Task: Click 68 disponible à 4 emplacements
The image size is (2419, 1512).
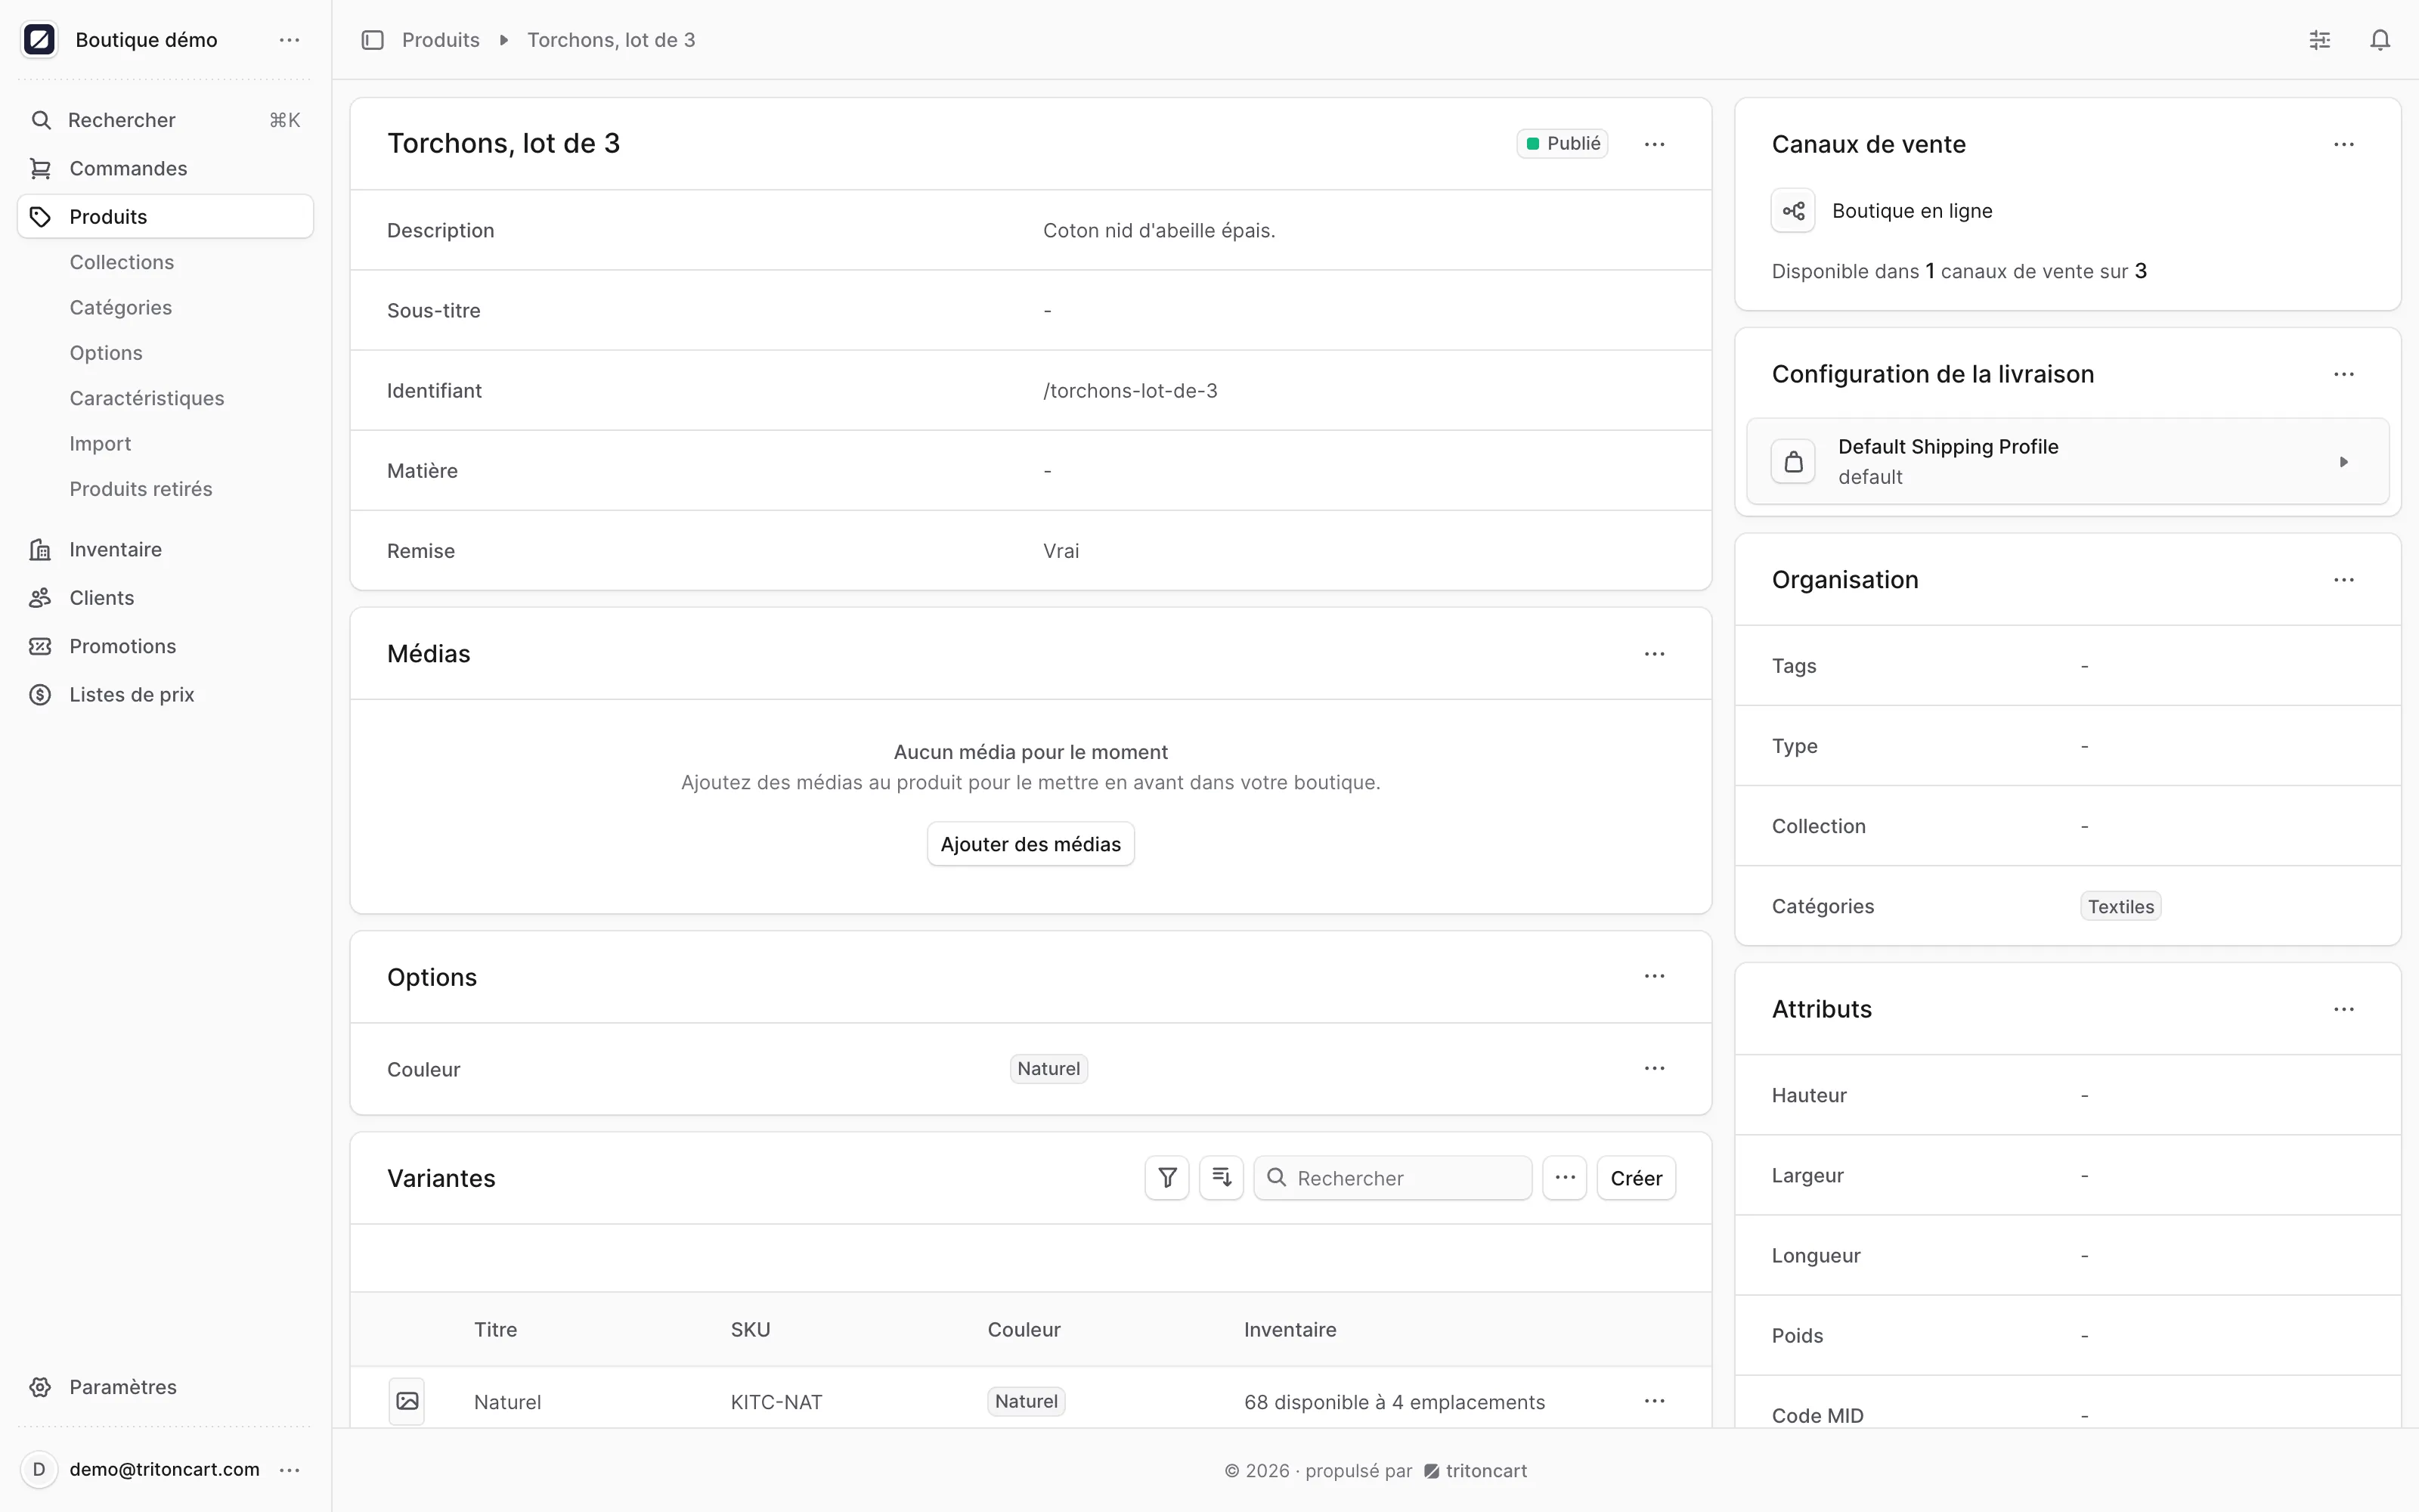Action: click(1395, 1402)
